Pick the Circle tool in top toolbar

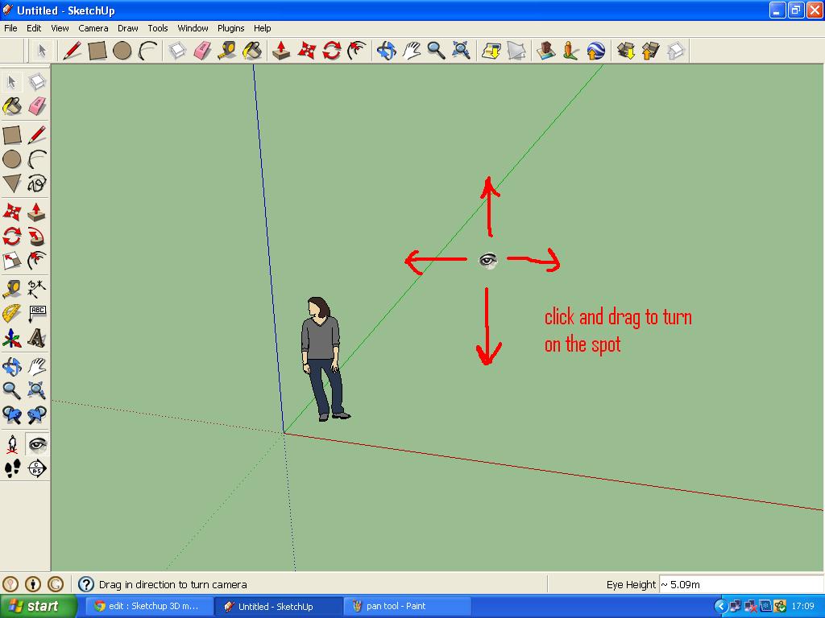point(122,51)
